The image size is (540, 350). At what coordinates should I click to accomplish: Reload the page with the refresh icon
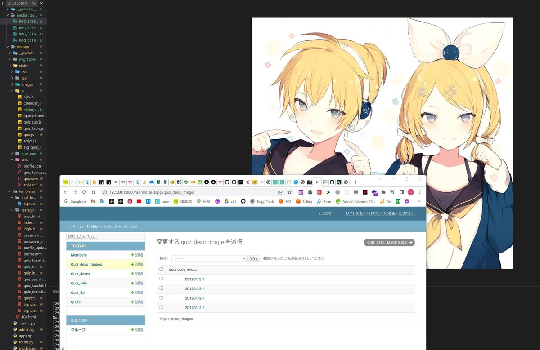(x=84, y=192)
